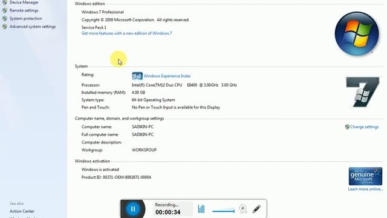Image resolution: width=387 pixels, height=218 pixels.
Task: Click the Windows is activated text
Action: [x=100, y=170]
